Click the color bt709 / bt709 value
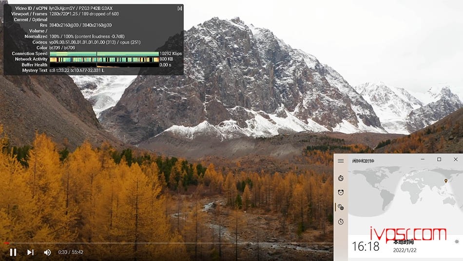The height and width of the screenshot is (261, 463). 62,48
